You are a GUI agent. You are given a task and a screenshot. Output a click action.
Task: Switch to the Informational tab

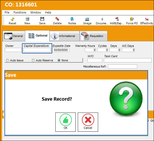(64, 36)
